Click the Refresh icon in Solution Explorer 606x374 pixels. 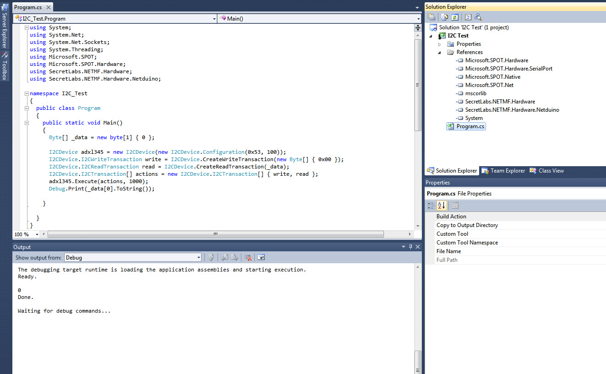455,17
